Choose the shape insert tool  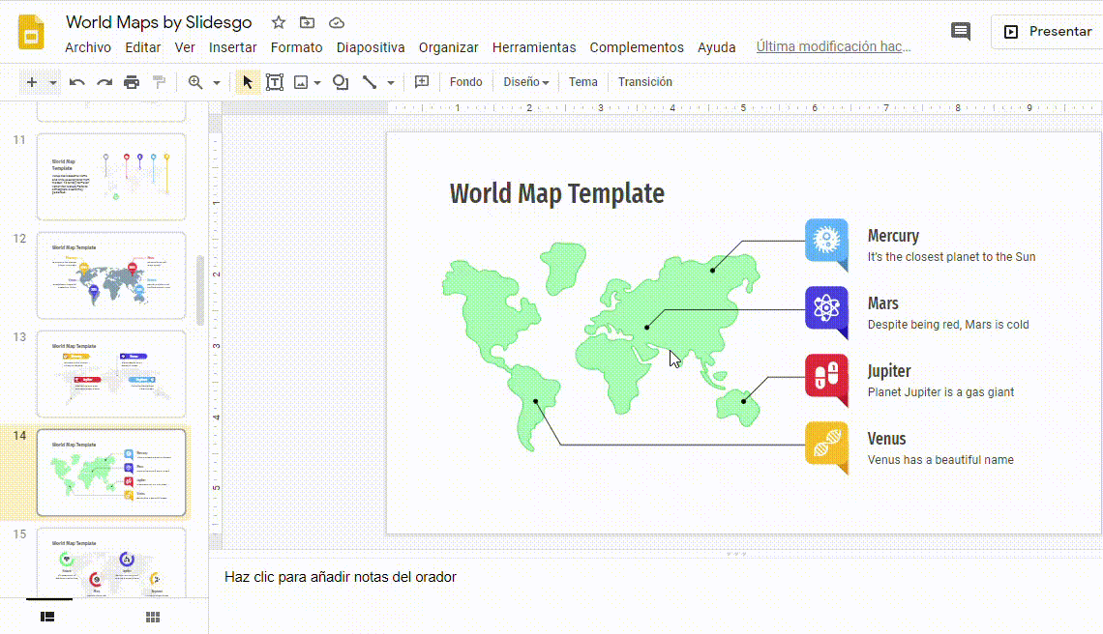point(341,82)
